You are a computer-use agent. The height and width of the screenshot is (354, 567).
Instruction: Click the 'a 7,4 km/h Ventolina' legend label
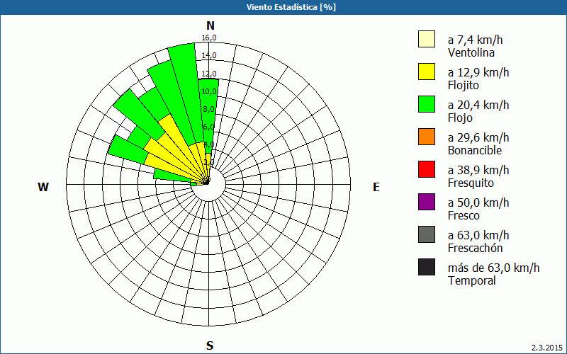point(475,46)
